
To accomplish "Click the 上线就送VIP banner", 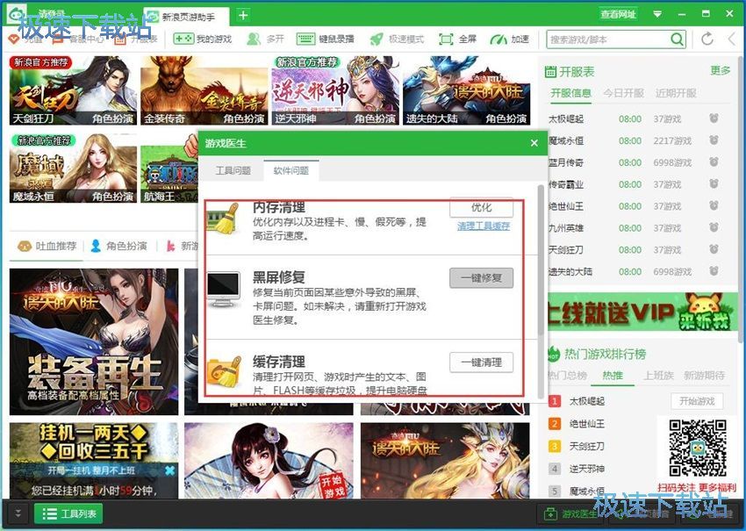I will click(642, 312).
